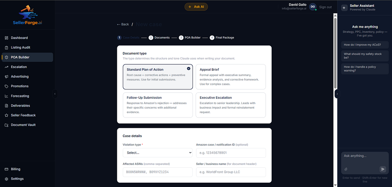
Task: Collapse the Seller Assistant panel chevron
Action: click(337, 93)
